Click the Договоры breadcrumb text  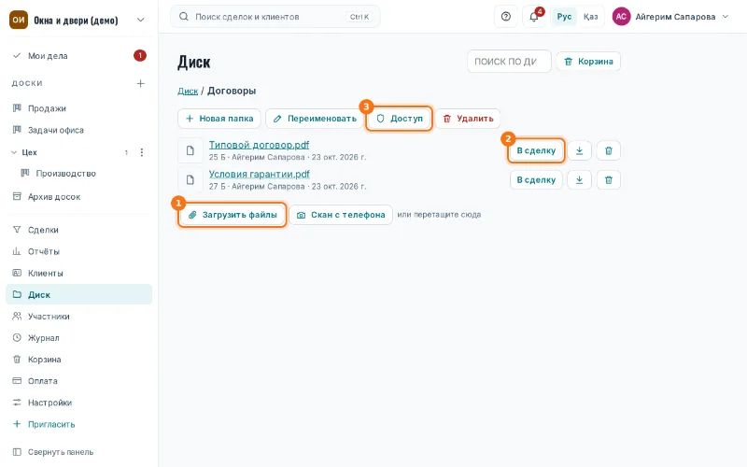tap(232, 91)
